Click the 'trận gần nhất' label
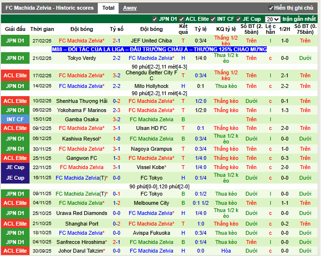 click(299, 19)
